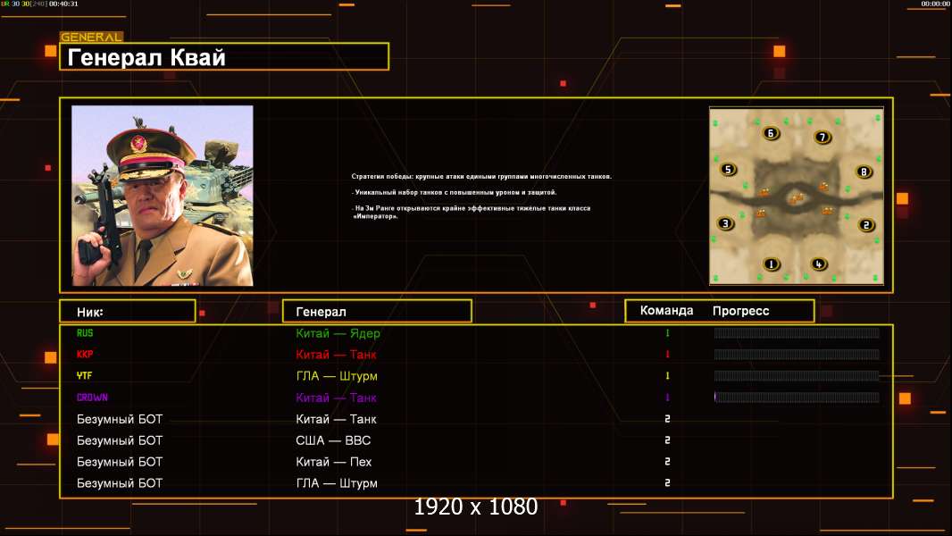
Task: Select player KKP row nickname
Action: coord(85,355)
